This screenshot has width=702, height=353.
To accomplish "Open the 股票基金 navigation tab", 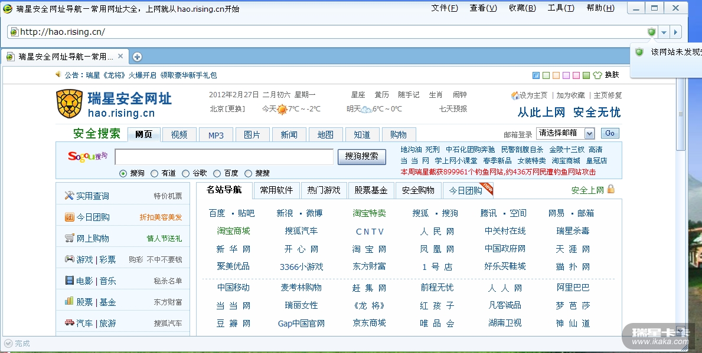I will (371, 190).
